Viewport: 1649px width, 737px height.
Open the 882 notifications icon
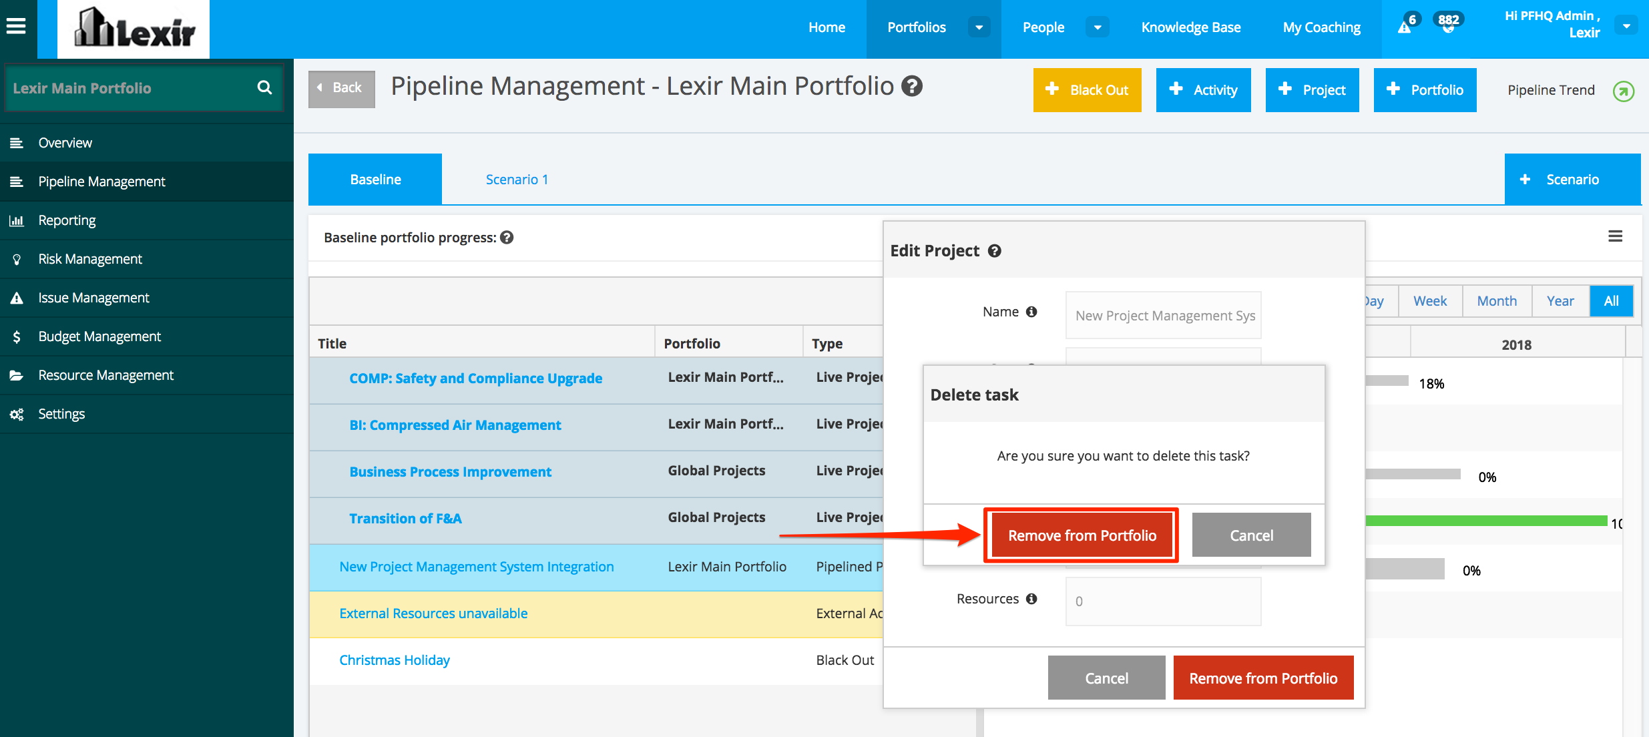(x=1447, y=24)
